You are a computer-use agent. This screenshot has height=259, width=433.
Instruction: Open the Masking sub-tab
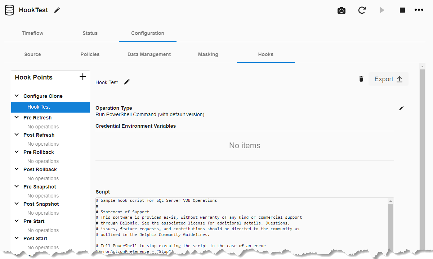(x=208, y=54)
